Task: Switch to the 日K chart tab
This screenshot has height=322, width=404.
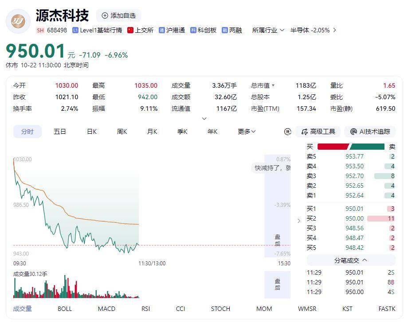Action: (x=92, y=132)
